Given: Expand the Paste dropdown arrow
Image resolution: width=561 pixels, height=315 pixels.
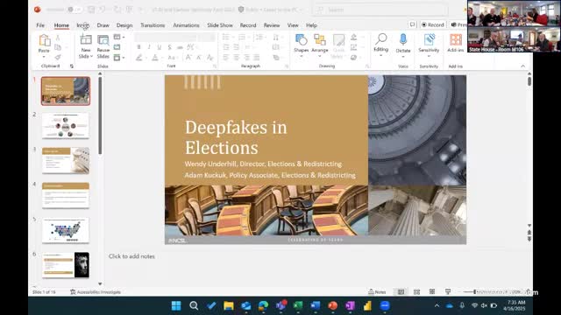Looking at the screenshot, I should click(44, 57).
